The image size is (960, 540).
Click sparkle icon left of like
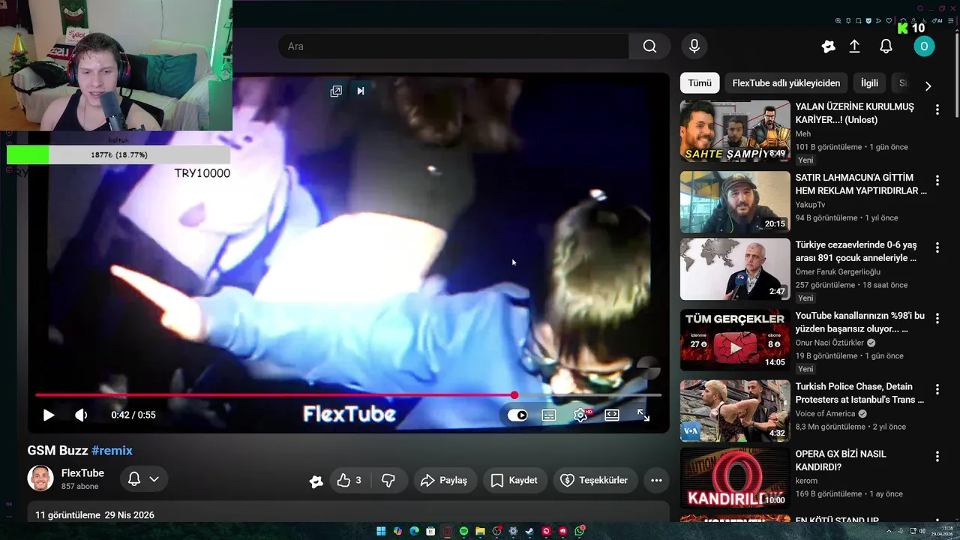pos(316,481)
